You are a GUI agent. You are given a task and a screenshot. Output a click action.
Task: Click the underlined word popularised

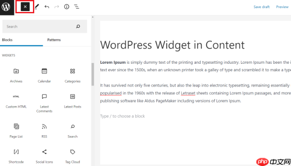[111, 93]
